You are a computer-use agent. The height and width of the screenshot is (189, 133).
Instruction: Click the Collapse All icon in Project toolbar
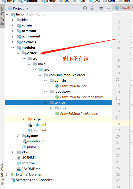pyautogui.click(x=92, y=8)
